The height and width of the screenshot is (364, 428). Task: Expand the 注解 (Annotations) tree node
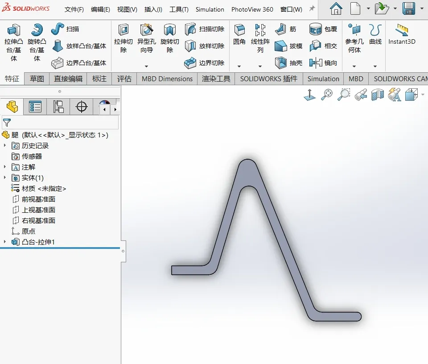point(5,167)
